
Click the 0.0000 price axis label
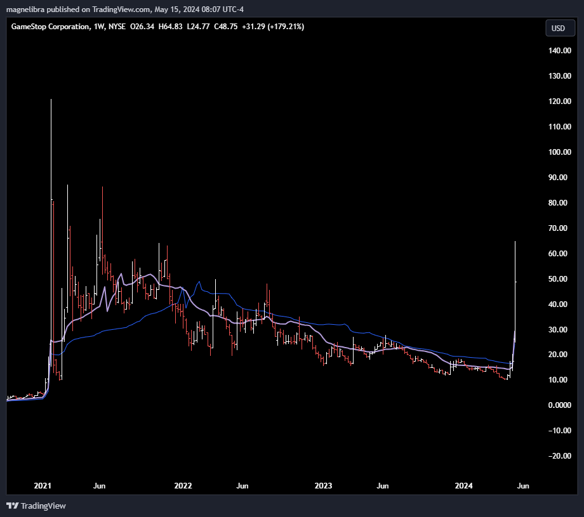[x=559, y=405]
